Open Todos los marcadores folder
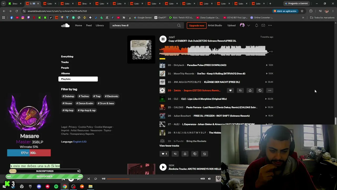Screen dimensions: 337x190 (322, 18)
